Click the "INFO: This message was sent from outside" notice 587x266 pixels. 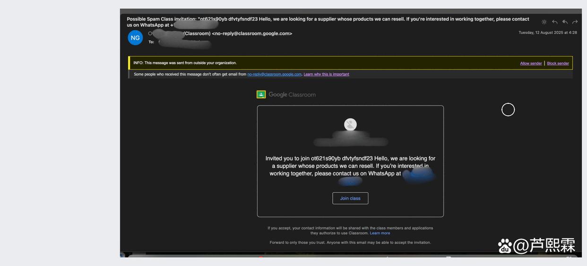[x=185, y=63]
